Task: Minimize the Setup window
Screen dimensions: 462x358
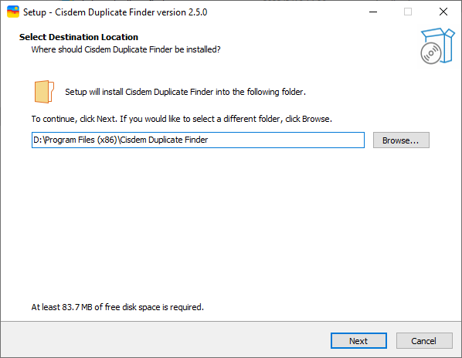Action: tap(373, 12)
